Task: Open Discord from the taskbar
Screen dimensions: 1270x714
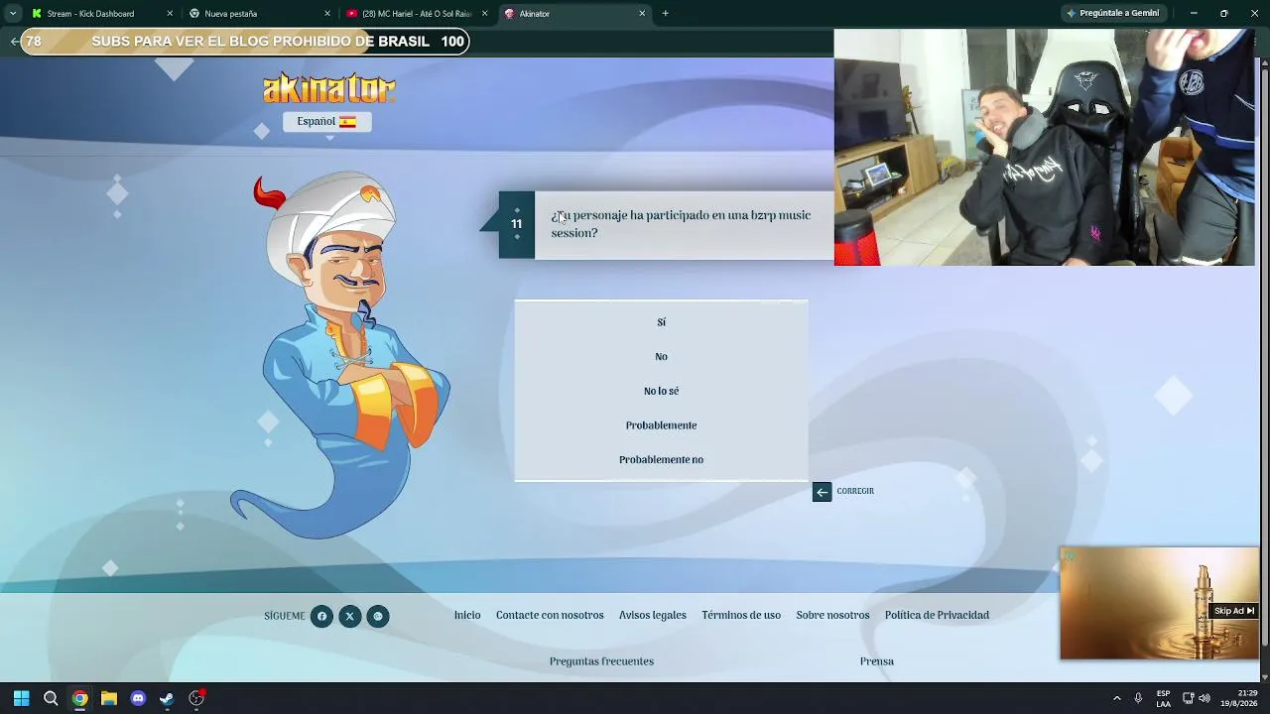Action: [x=138, y=698]
